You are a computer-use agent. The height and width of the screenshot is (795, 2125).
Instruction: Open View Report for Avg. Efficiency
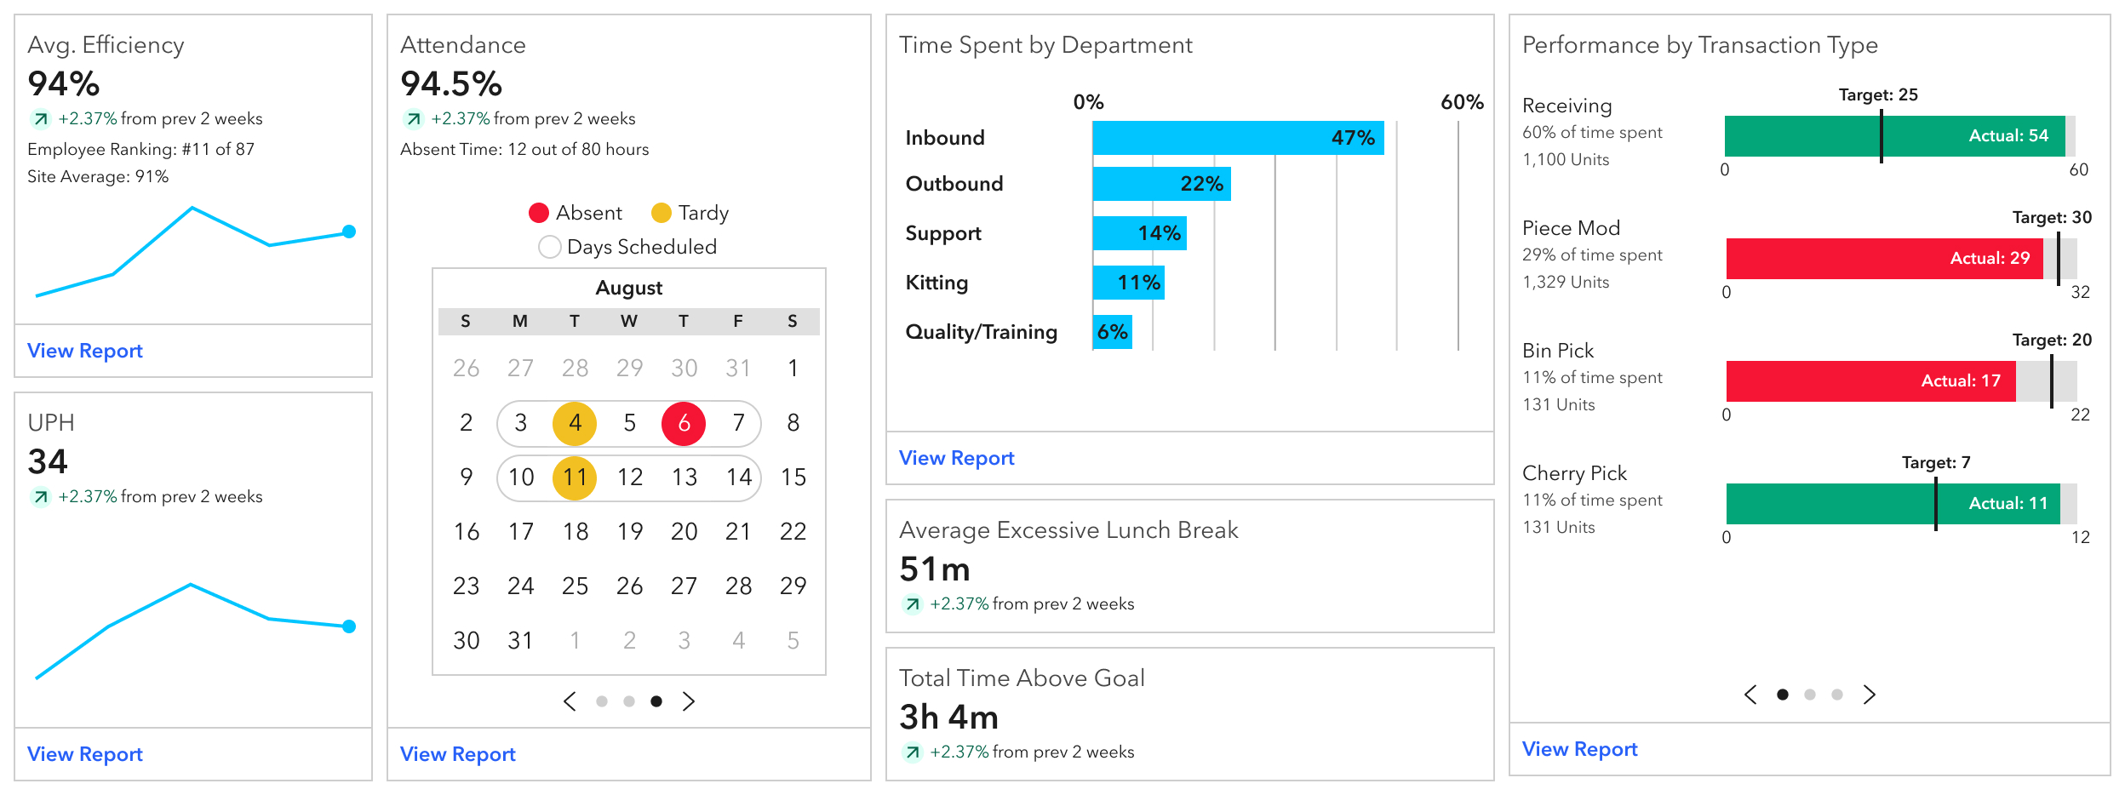point(85,351)
